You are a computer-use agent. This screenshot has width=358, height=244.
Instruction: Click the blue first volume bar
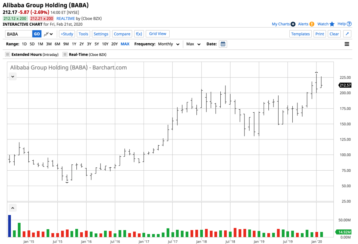click(10, 226)
